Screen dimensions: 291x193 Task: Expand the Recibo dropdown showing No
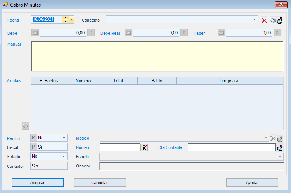(64, 138)
